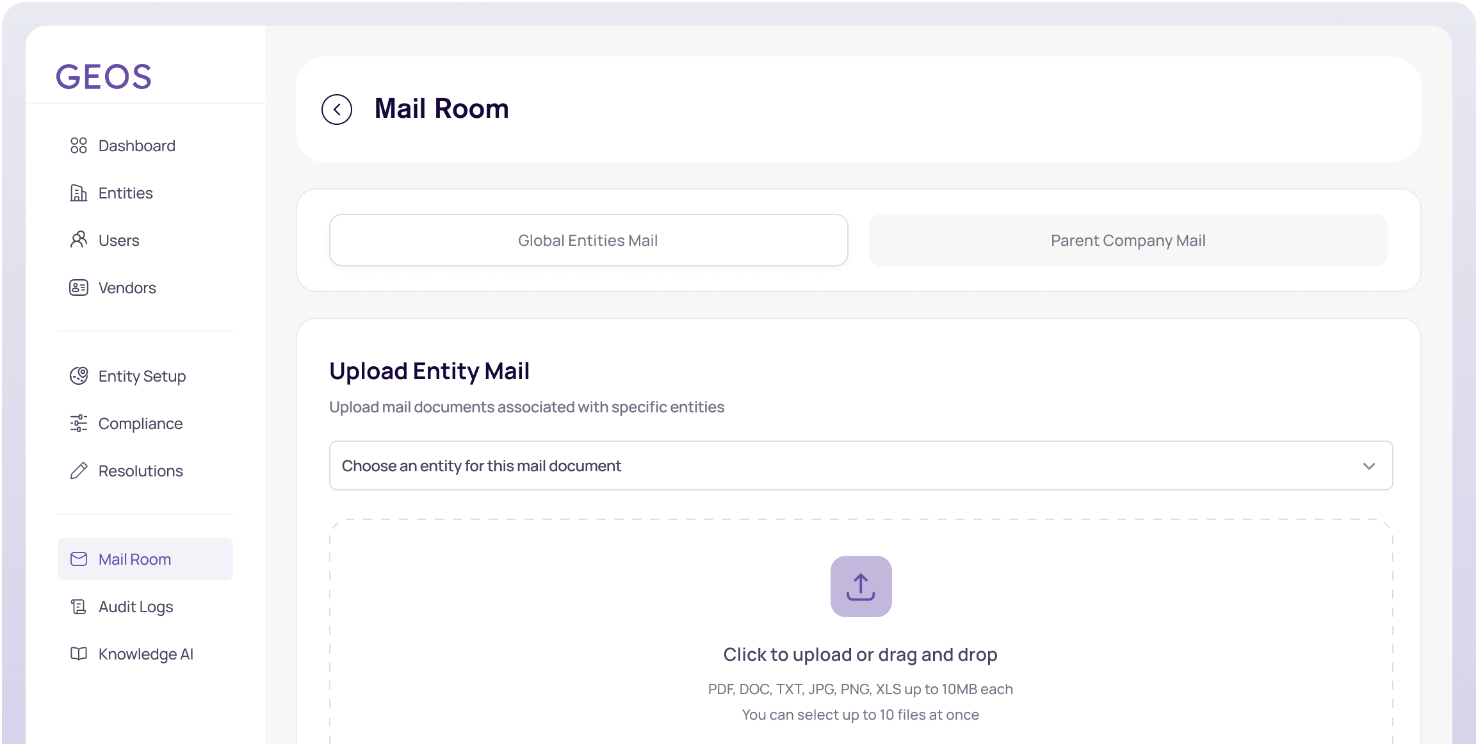Click the Knowledge AI book icon

click(79, 654)
